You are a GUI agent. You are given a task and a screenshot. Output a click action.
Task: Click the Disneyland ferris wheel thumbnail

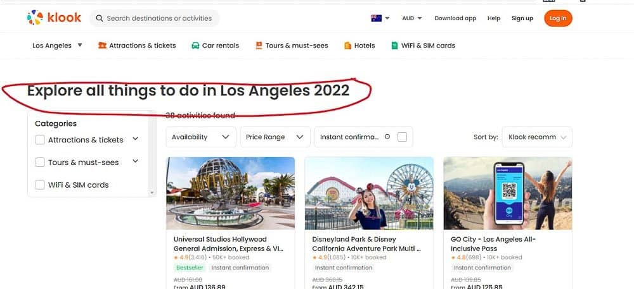point(369,193)
